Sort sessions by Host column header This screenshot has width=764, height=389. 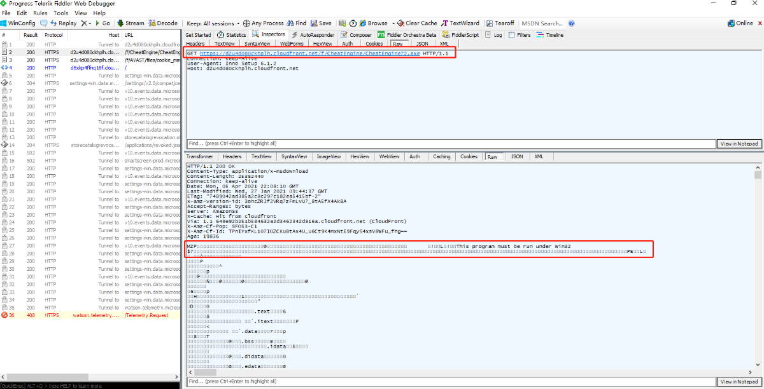point(95,35)
